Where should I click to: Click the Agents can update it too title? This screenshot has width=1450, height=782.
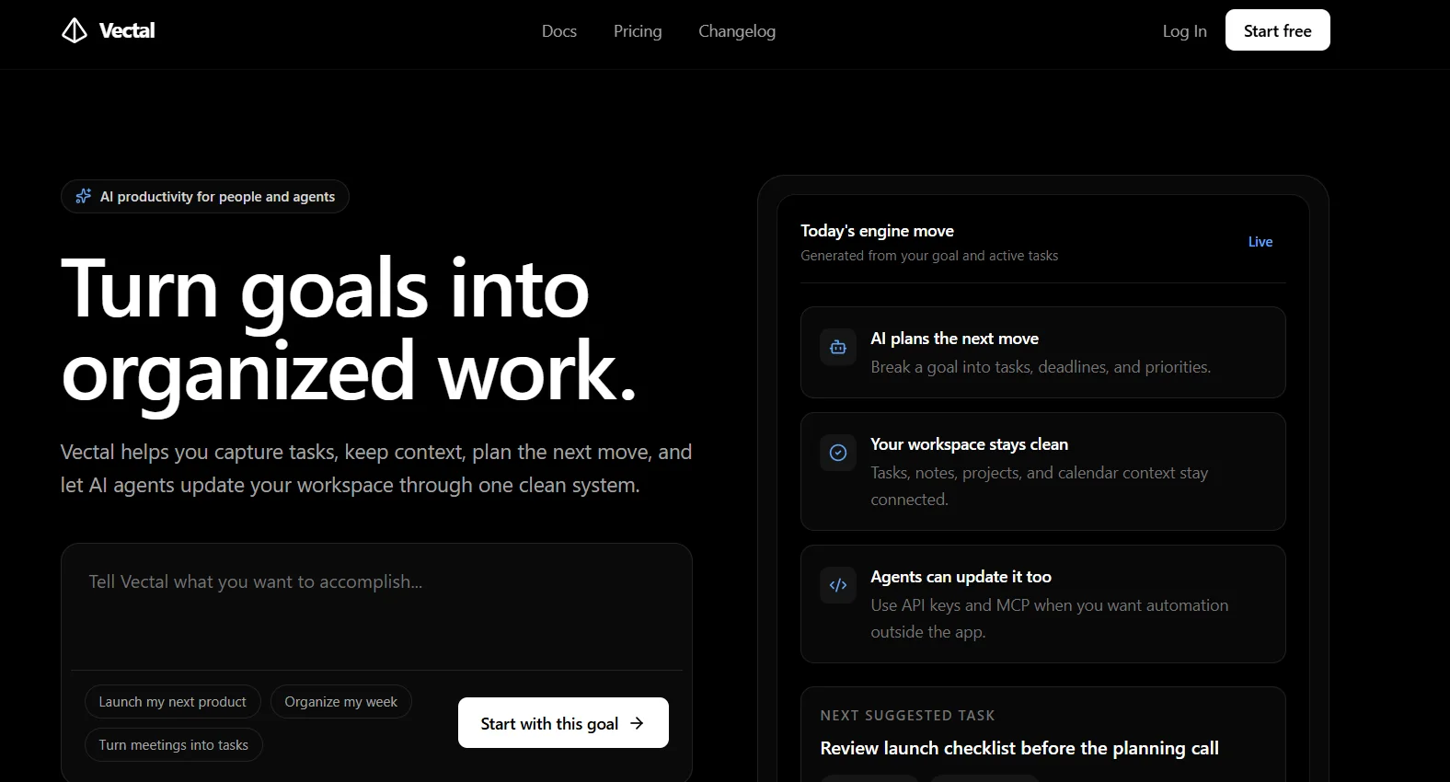click(x=961, y=577)
